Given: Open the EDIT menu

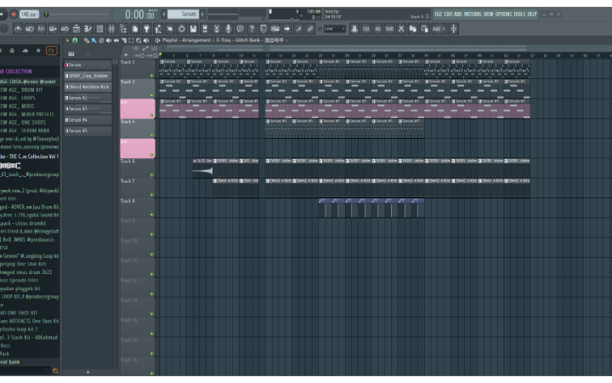Looking at the screenshot, I should click(448, 14).
